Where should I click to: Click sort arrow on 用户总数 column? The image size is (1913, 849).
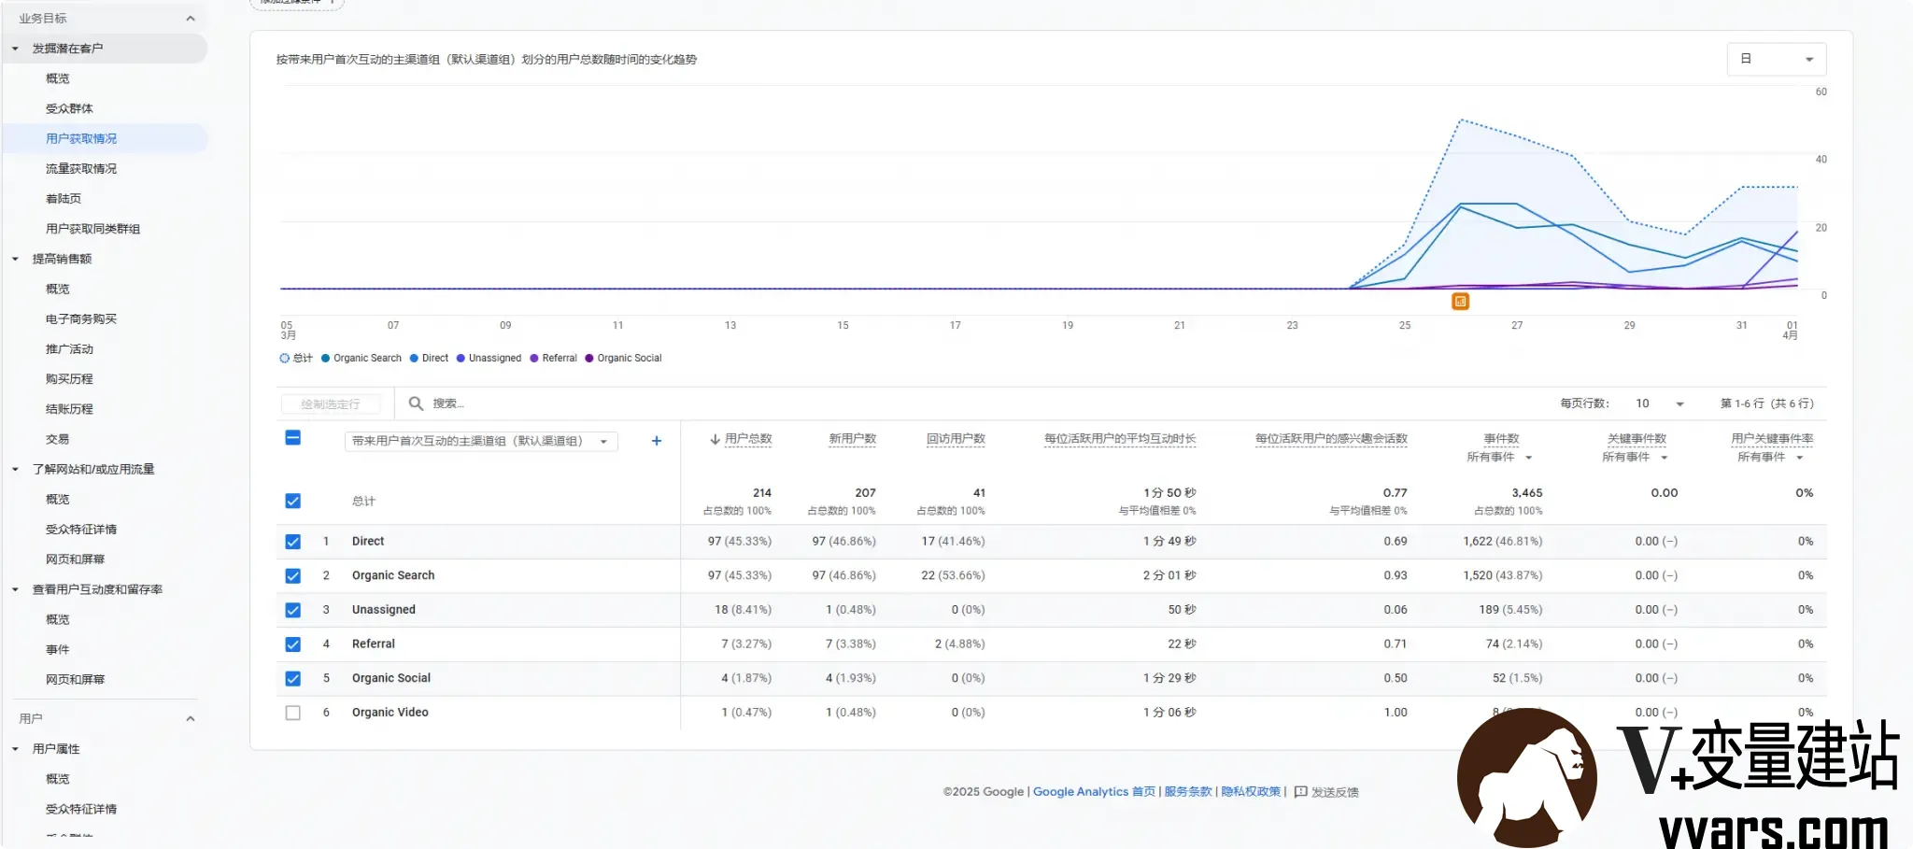click(x=715, y=439)
